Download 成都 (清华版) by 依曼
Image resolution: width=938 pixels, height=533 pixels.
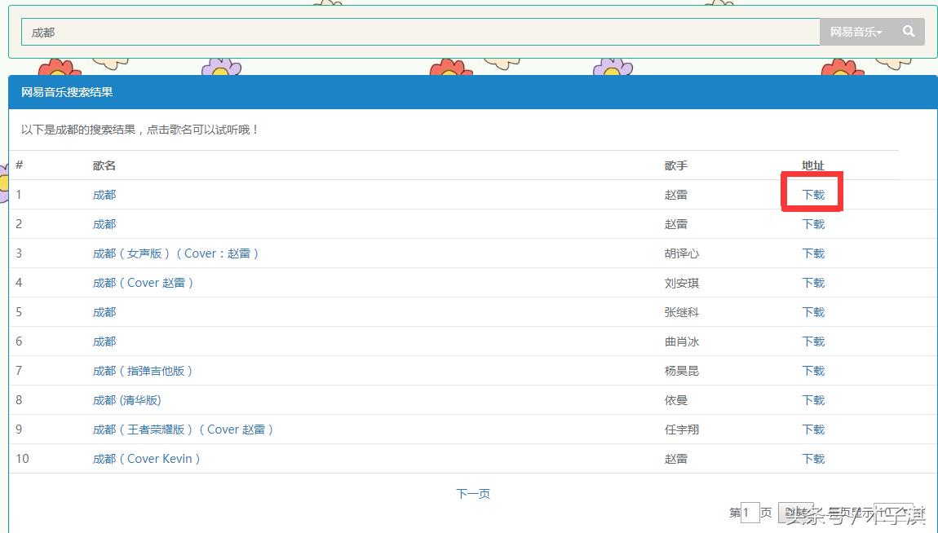[812, 399]
